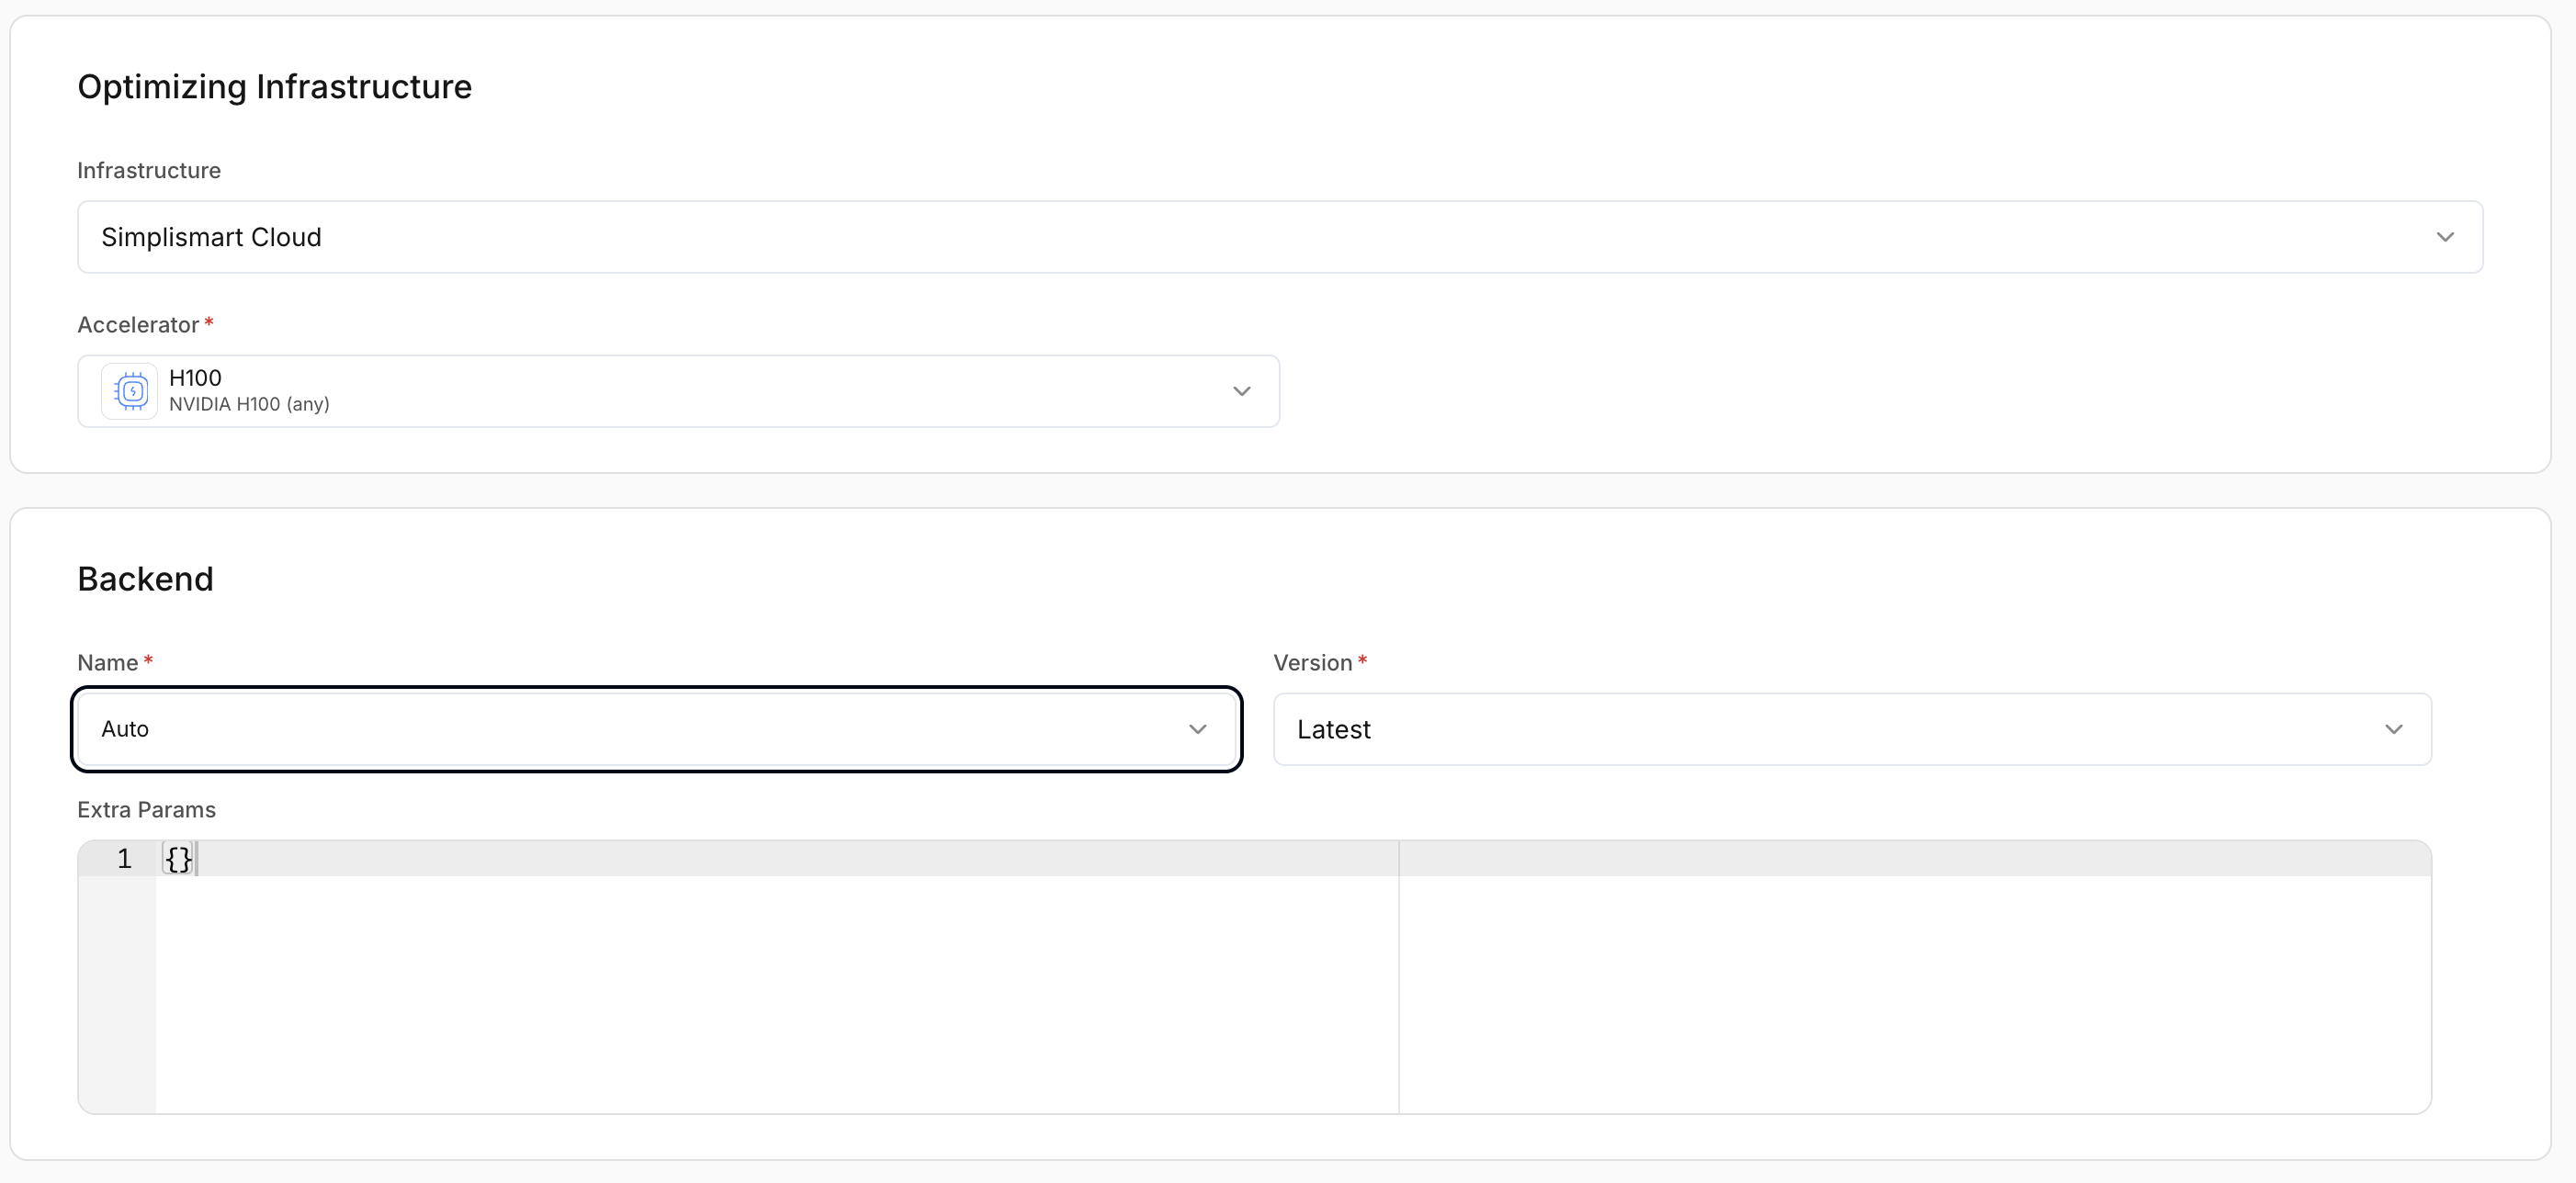This screenshot has height=1183, width=2576.
Task: Expand the Auto backend name dropdown
Action: point(657,729)
